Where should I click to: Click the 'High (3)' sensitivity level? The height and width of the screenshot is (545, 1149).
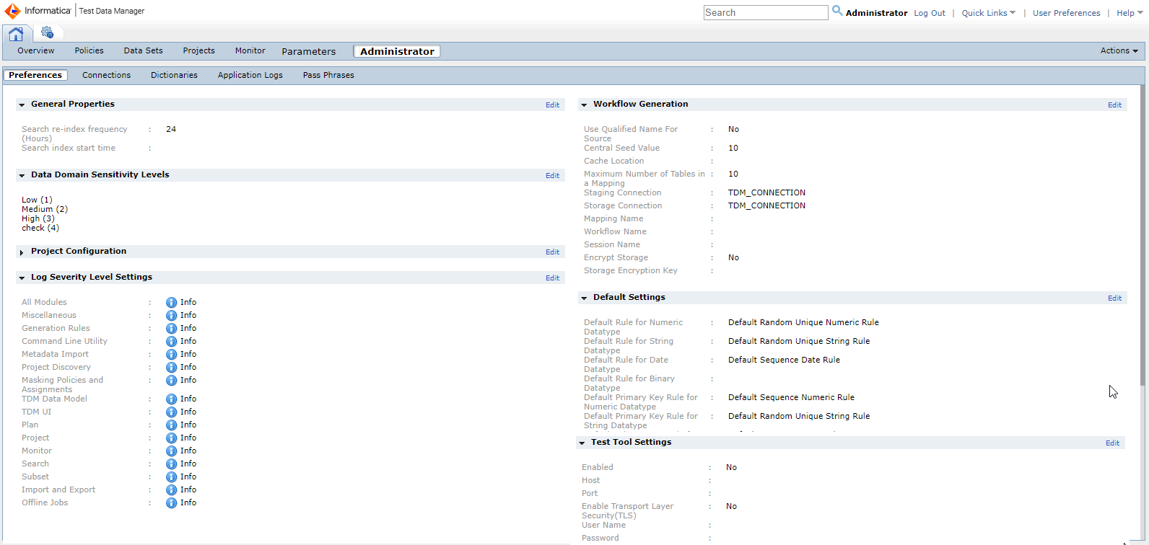click(x=38, y=218)
